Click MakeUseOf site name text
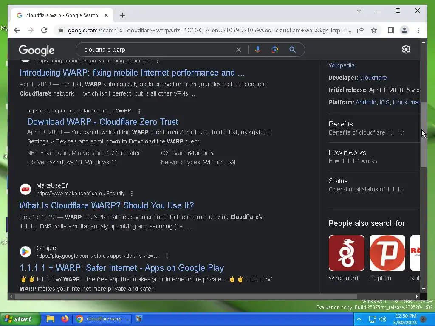Image resolution: width=435 pixels, height=326 pixels. [x=52, y=185]
